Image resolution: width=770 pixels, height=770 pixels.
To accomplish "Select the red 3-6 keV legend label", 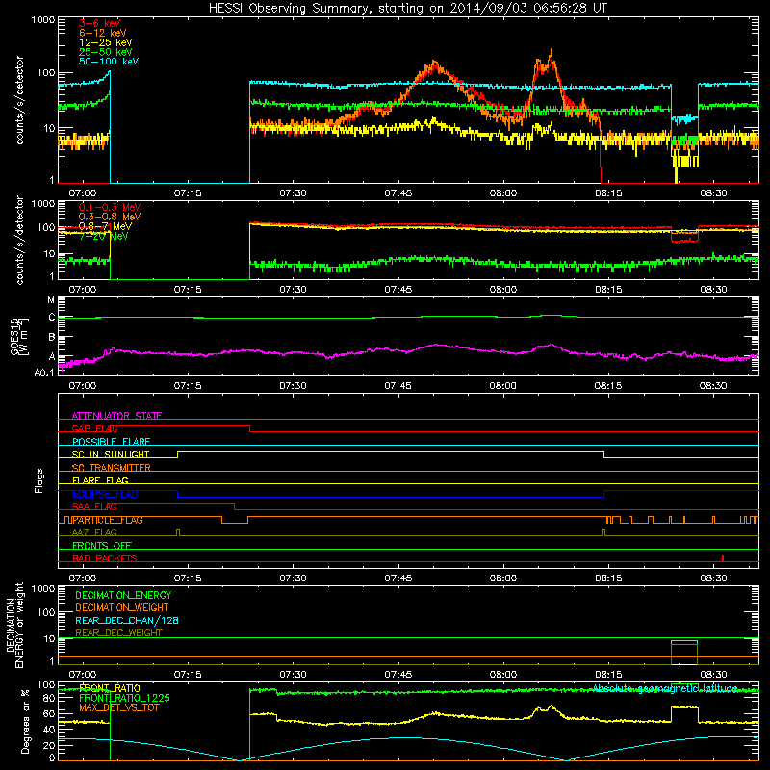I will point(99,23).
